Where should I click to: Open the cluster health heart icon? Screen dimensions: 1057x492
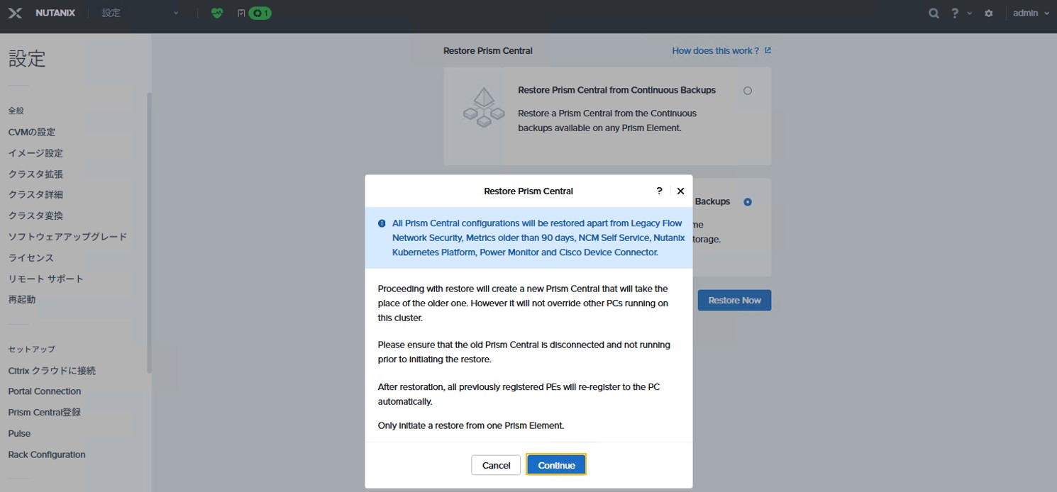point(217,13)
